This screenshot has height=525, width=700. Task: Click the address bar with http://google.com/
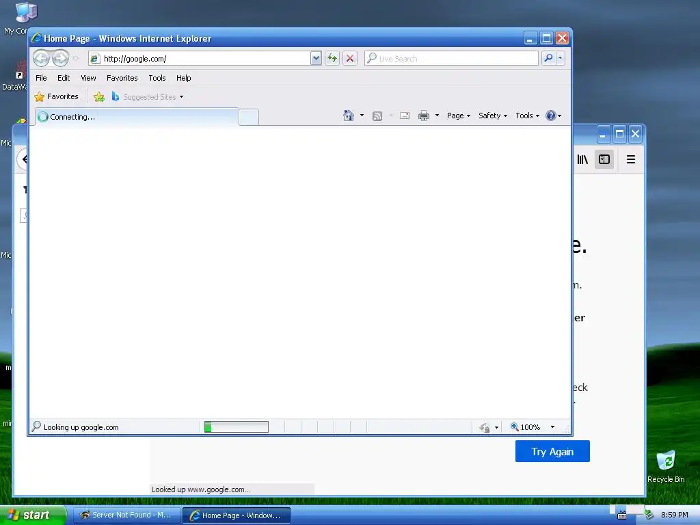pyautogui.click(x=200, y=59)
